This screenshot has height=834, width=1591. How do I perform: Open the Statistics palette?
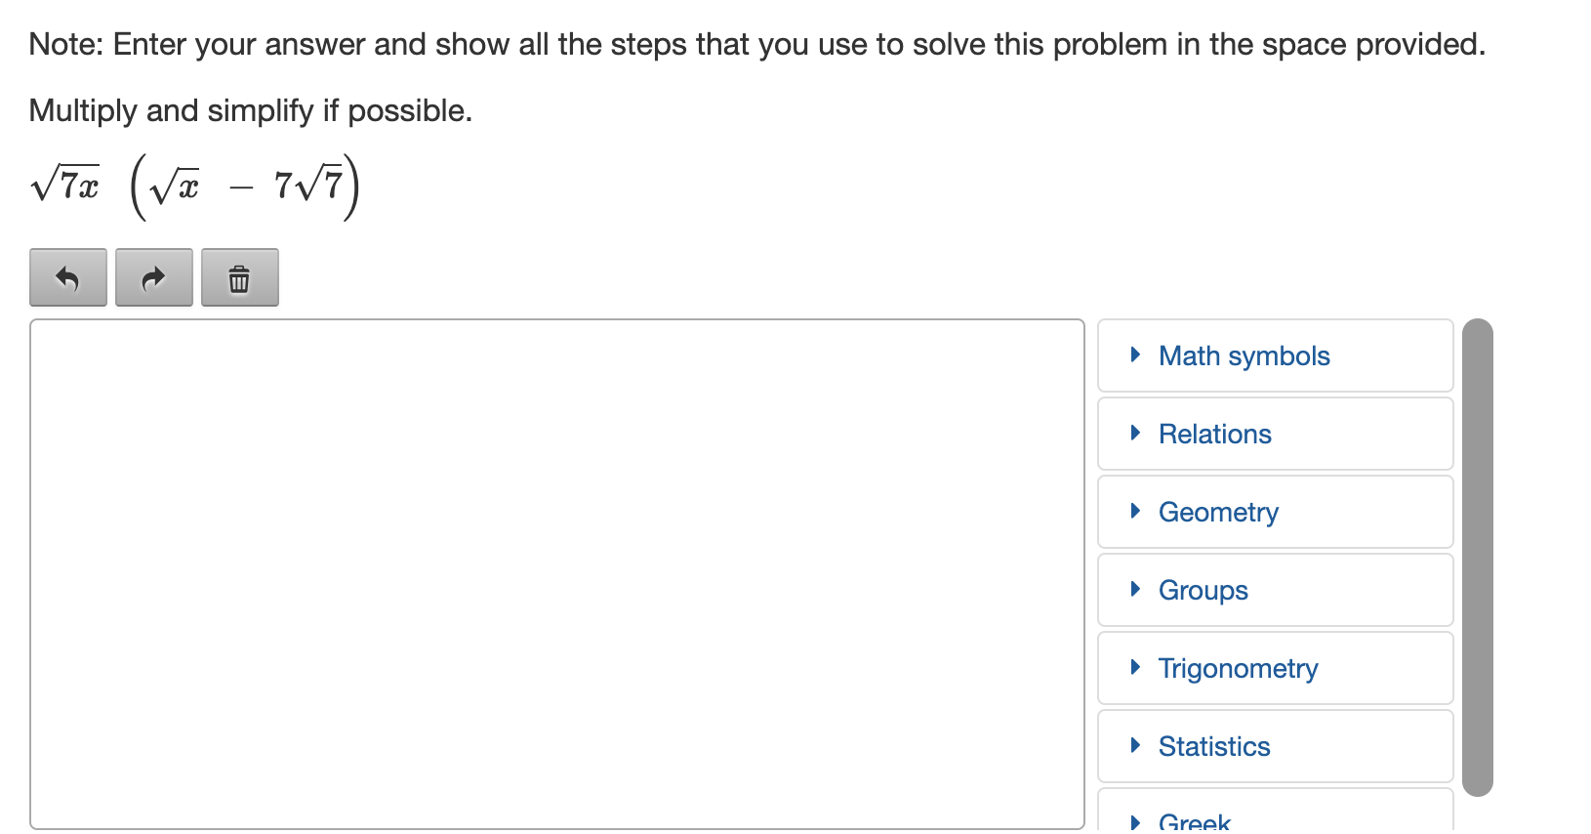[x=1275, y=746]
